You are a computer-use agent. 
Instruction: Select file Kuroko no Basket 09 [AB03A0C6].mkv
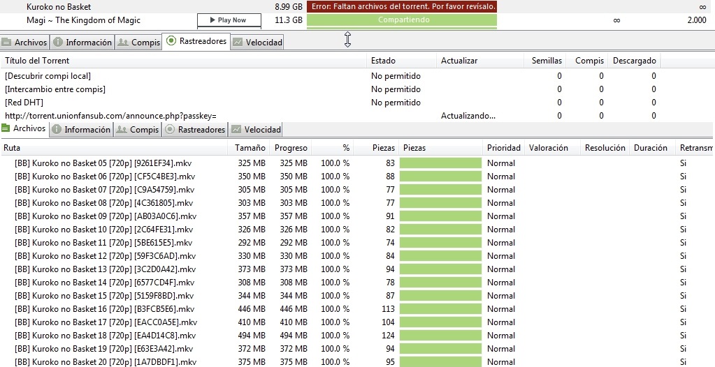(106, 216)
